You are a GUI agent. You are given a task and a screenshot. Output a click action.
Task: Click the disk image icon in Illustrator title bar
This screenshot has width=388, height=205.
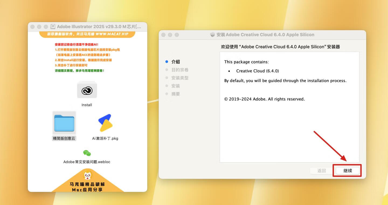point(53,27)
